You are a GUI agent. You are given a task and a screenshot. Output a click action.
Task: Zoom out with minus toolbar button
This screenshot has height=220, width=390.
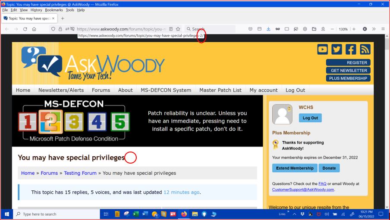click(332, 29)
